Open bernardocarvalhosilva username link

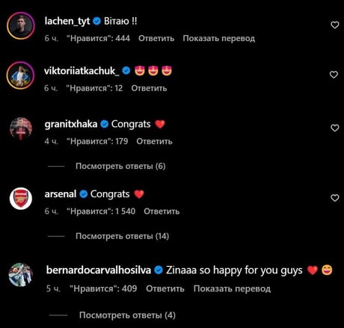tap(99, 270)
